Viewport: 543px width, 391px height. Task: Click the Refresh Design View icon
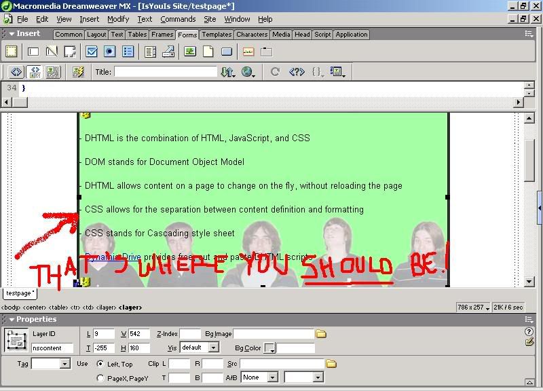coord(275,72)
